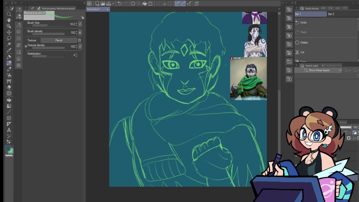Select the Ruler tool

coord(9,124)
